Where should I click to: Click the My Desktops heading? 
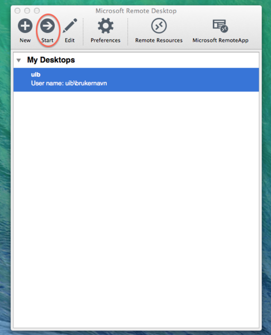[51, 60]
